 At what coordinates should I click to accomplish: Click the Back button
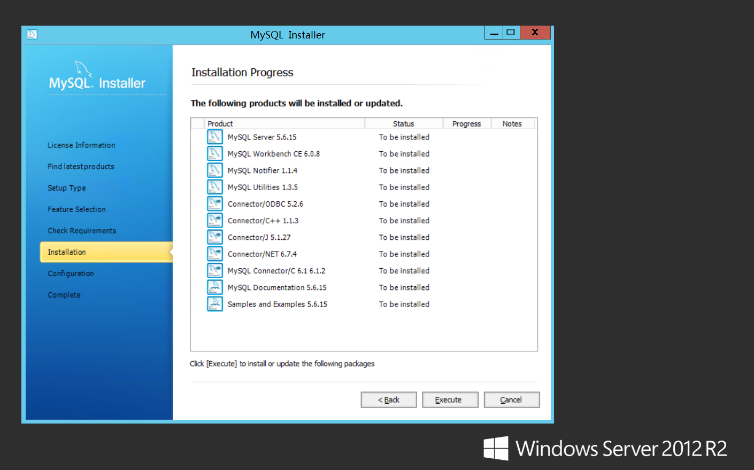click(389, 399)
